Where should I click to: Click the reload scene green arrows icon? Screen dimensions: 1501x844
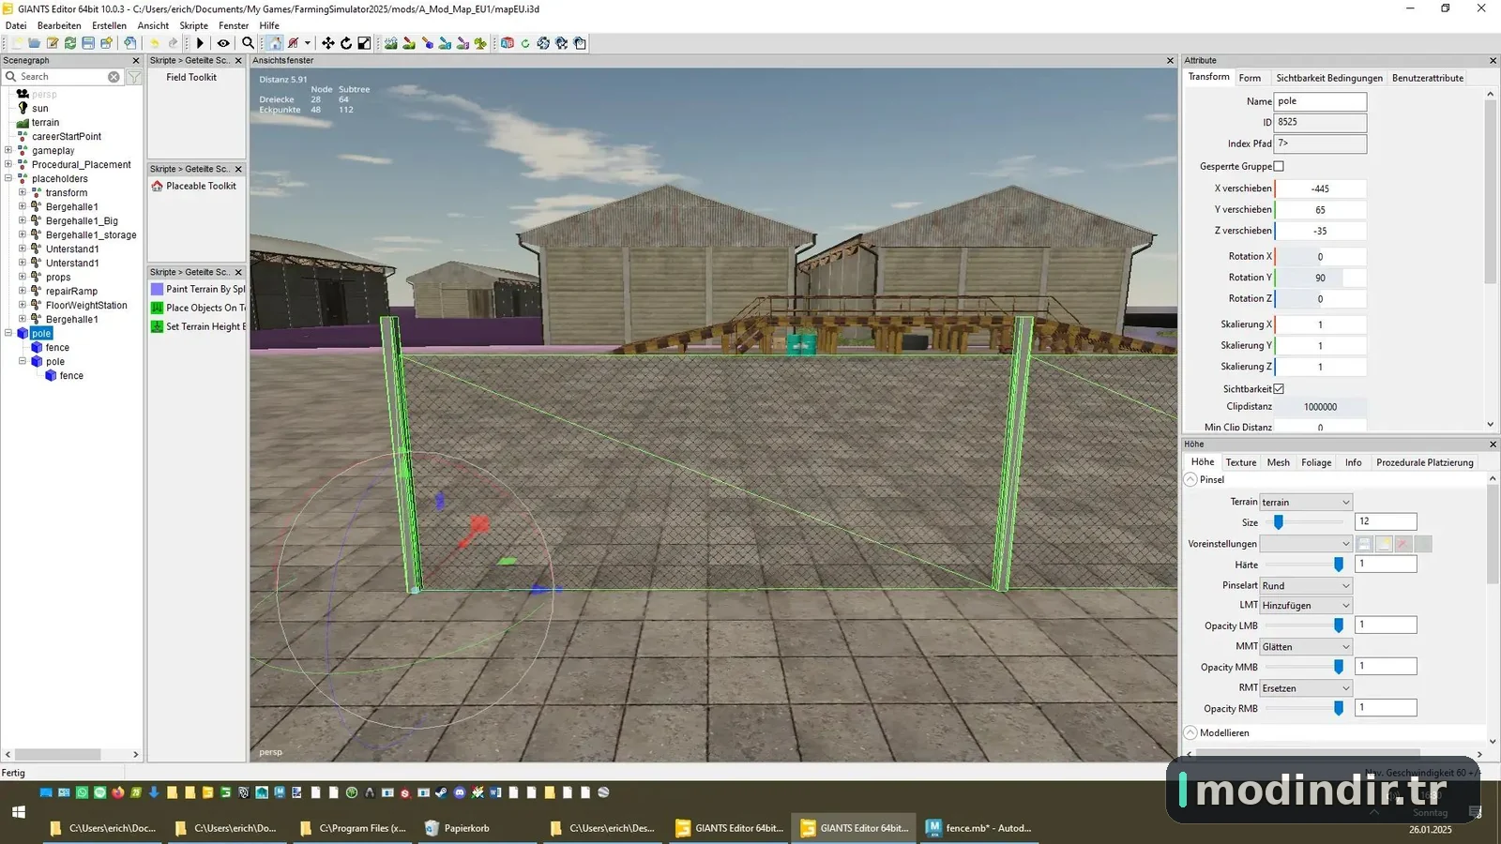[x=70, y=43]
